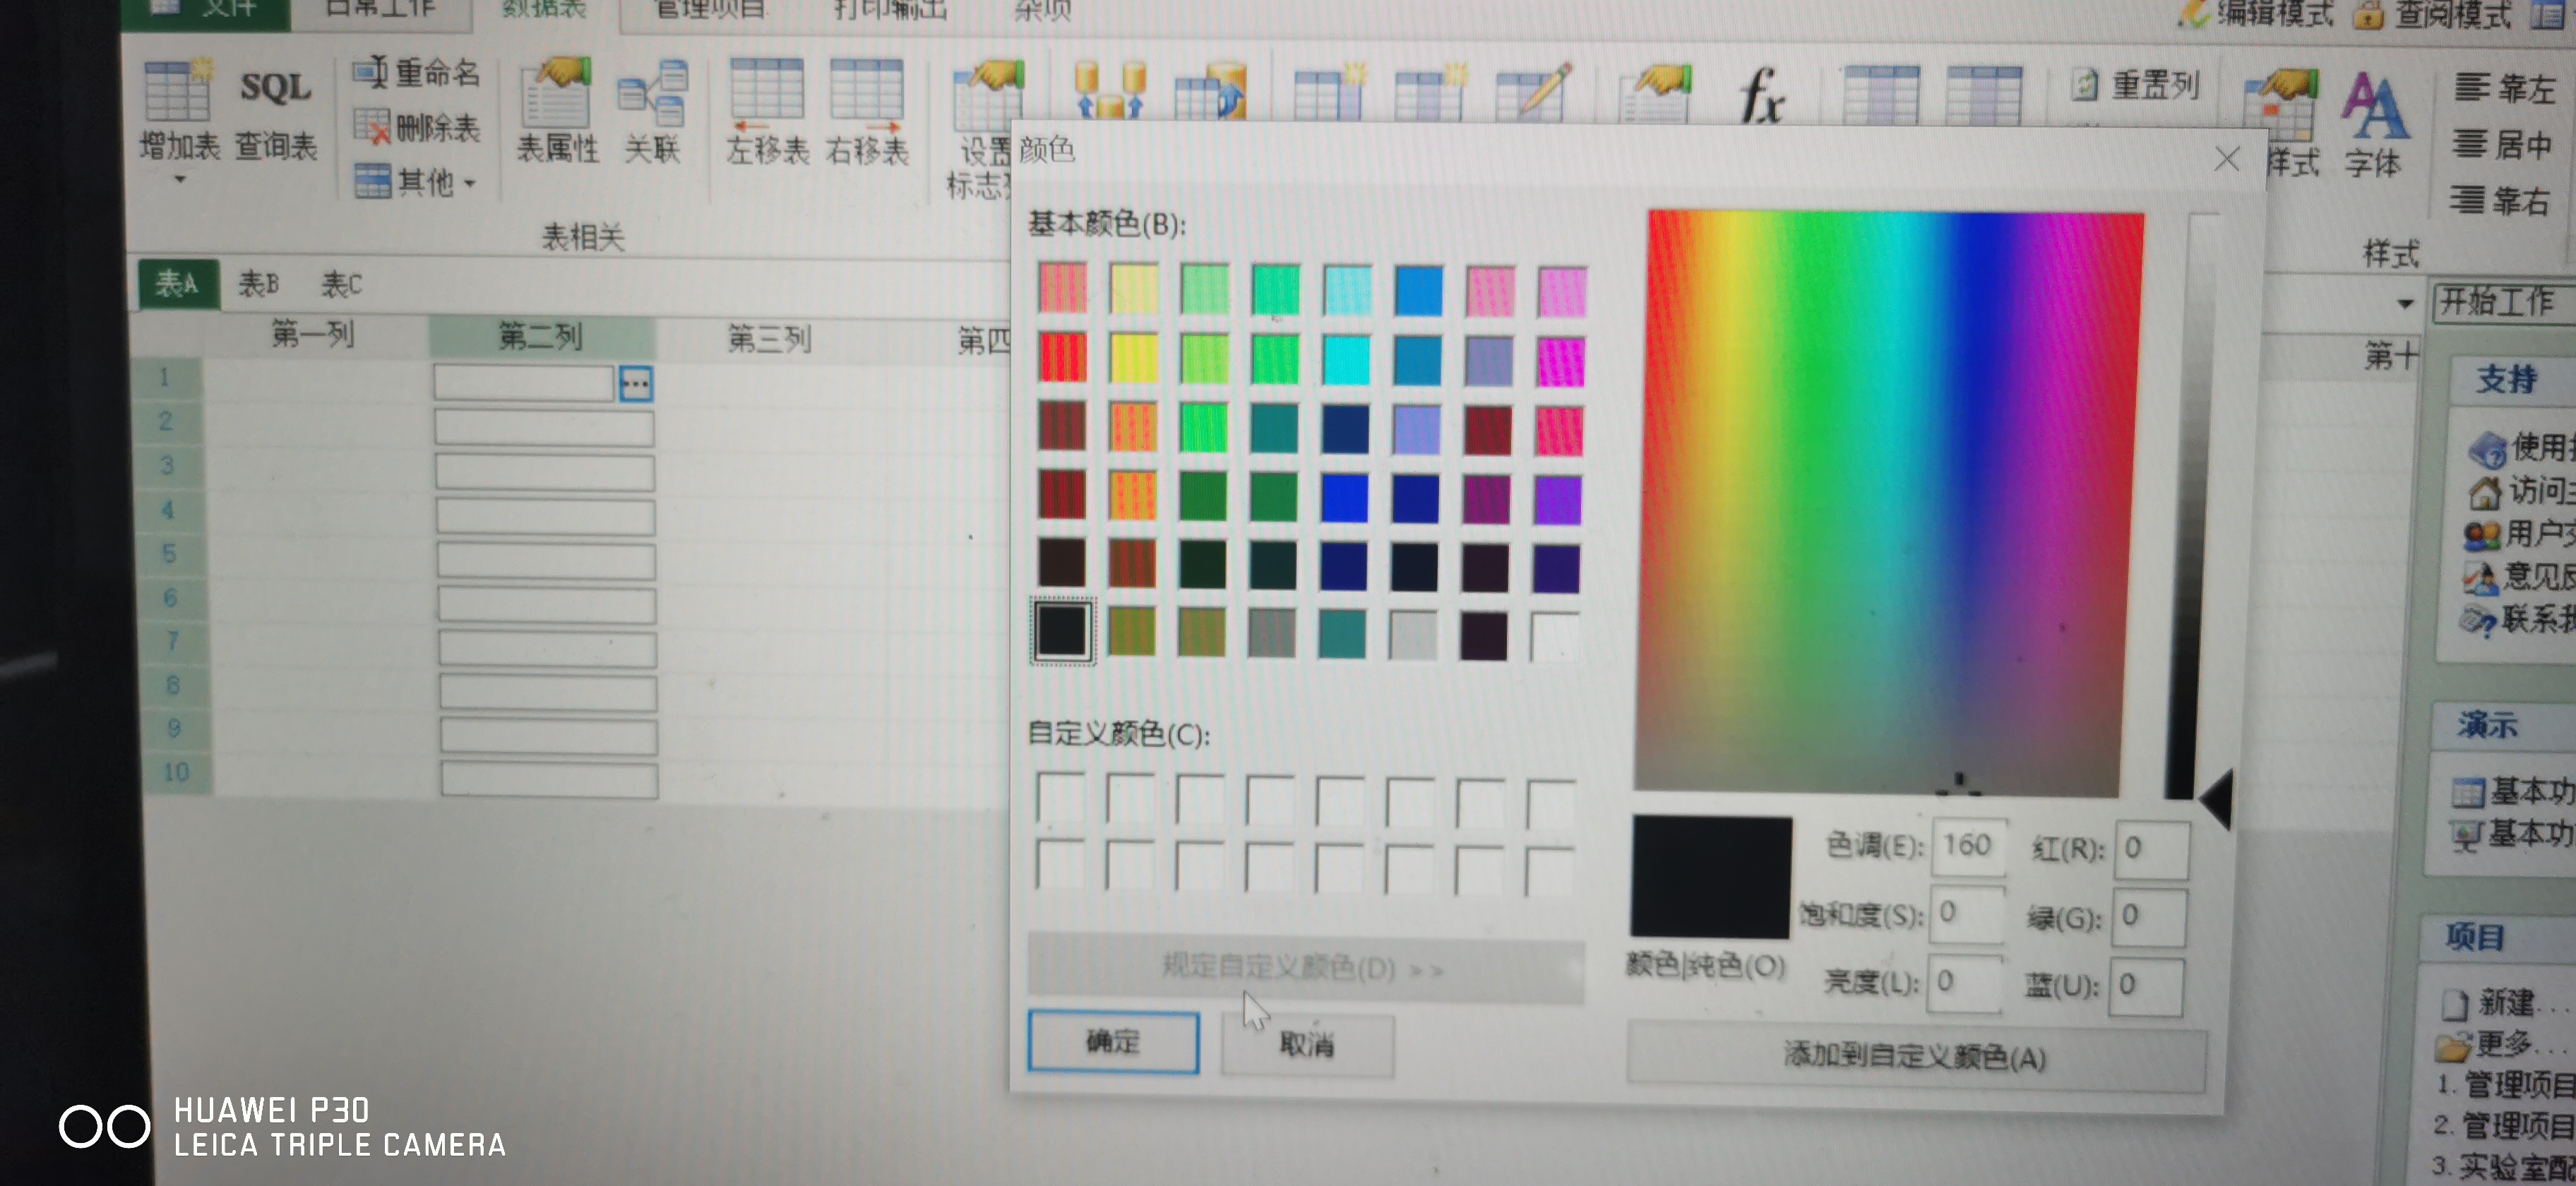The image size is (2576, 1186).
Task: Click the 红(R) red value field
Action: pos(2151,849)
